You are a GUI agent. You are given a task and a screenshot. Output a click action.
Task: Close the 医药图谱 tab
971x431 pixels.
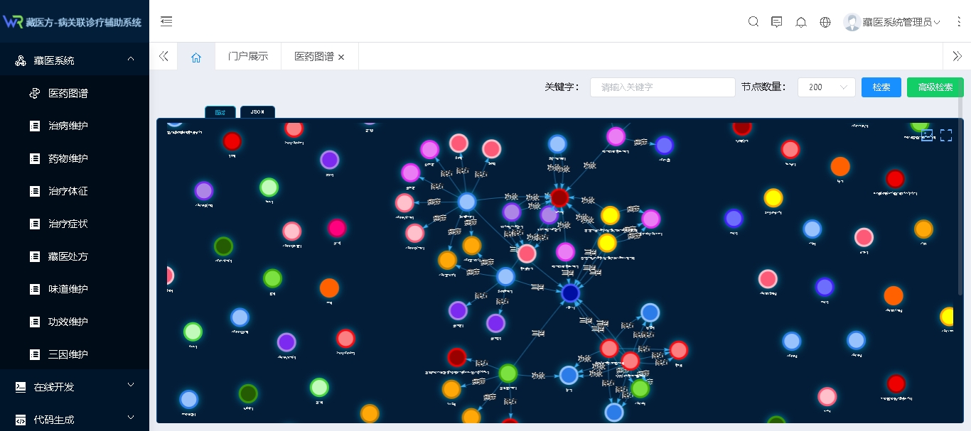click(341, 57)
